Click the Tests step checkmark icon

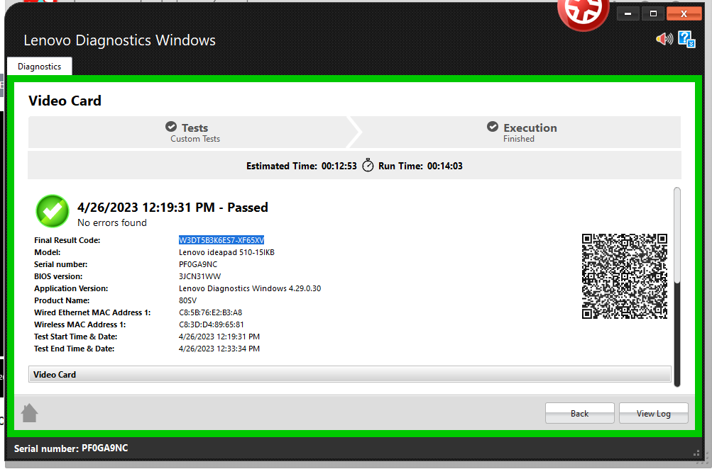coord(171,126)
